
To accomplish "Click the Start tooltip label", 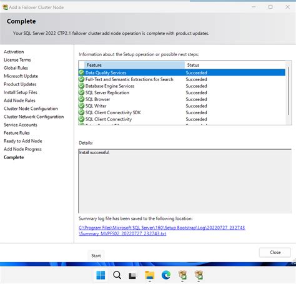I will [x=96, y=256].
